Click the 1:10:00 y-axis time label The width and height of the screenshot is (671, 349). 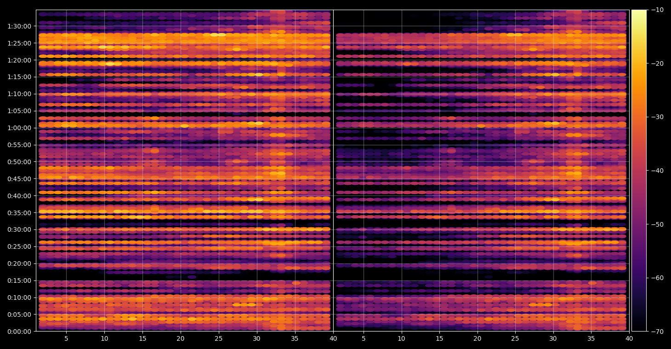coord(19,94)
